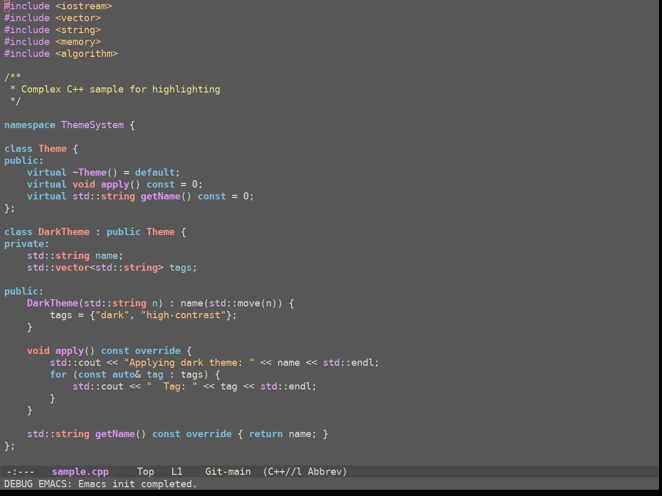
Task: Click the comment 'Complex C++ sample for highlighting'
Action: [x=121, y=89]
